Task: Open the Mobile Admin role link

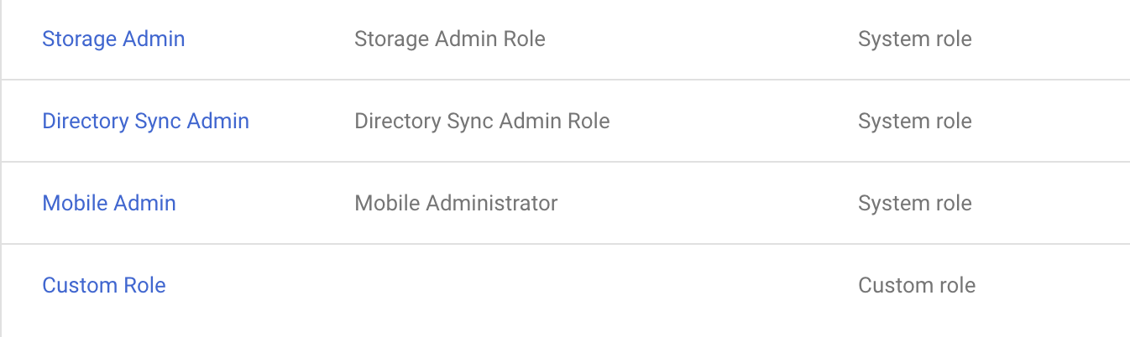Action: (109, 203)
